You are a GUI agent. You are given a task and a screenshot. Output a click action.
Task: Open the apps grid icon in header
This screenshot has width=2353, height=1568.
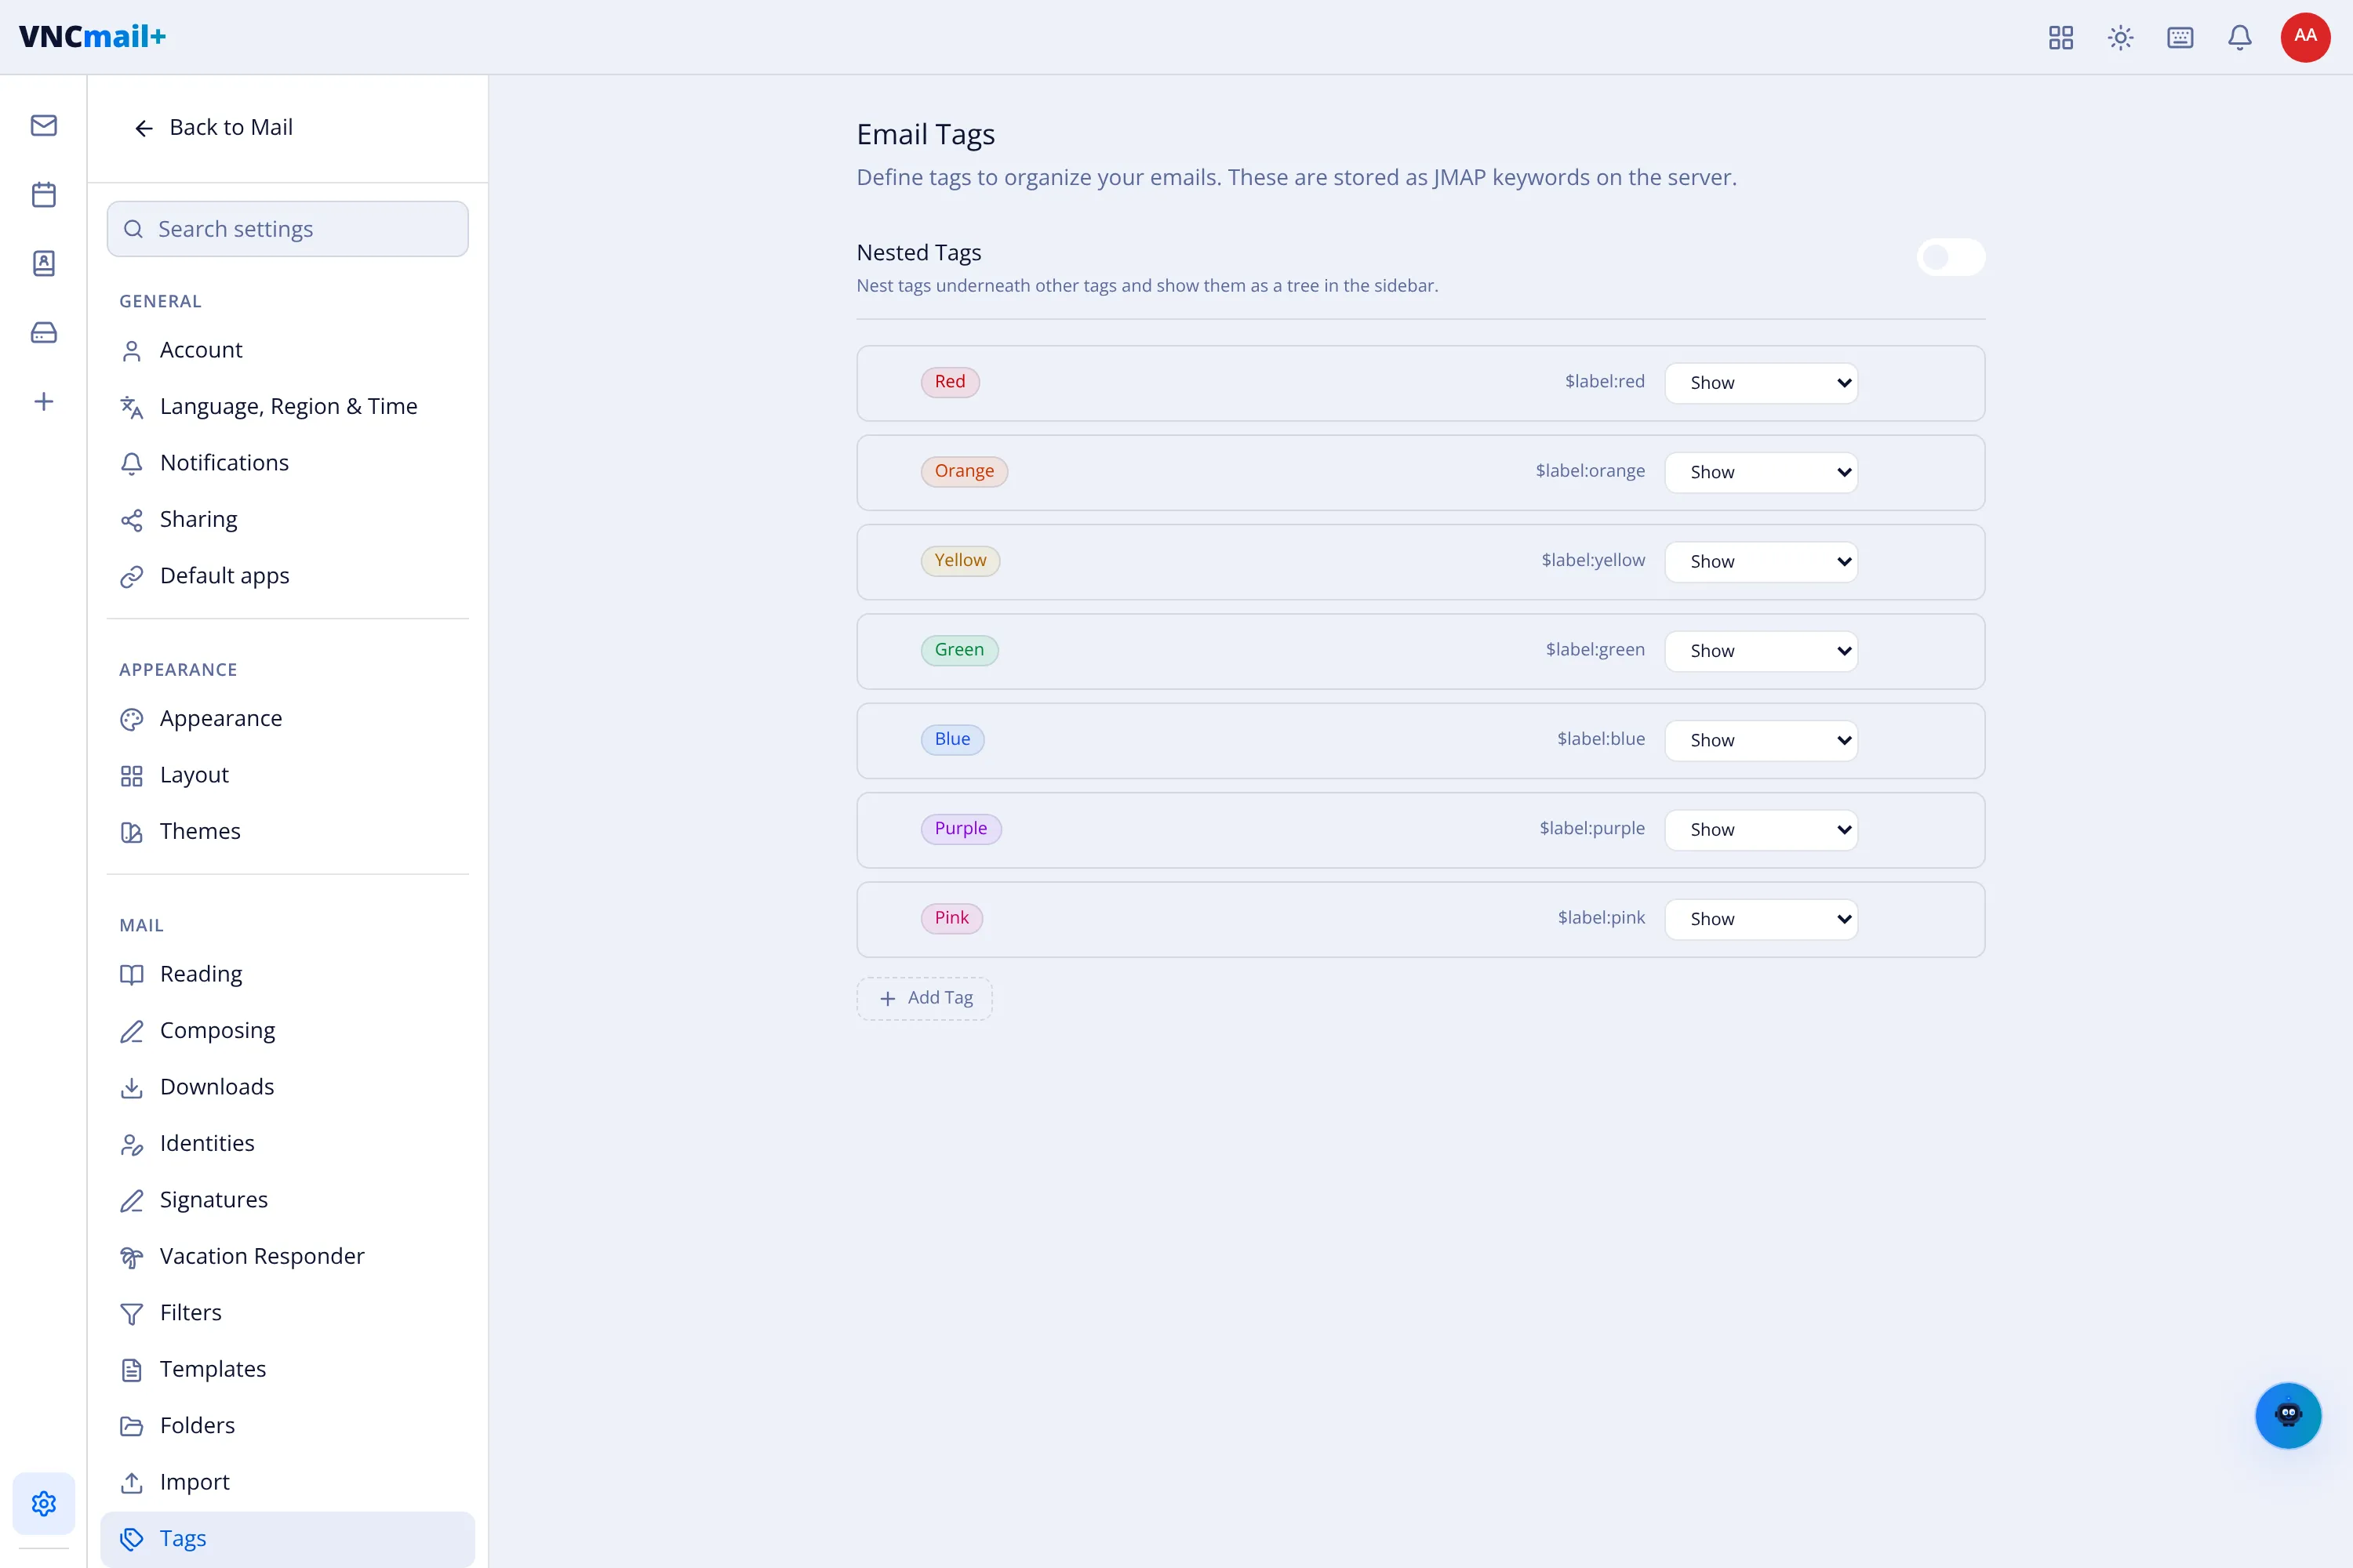[x=2061, y=38]
